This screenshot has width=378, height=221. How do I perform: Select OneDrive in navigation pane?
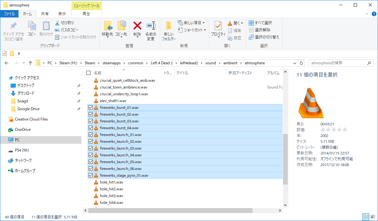pos(23,130)
